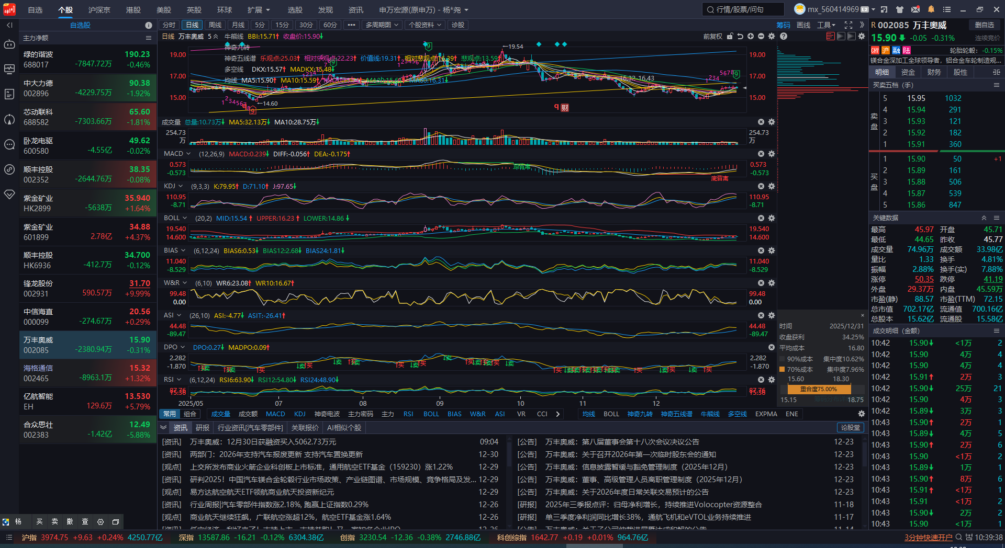Open the 主力净额 column menu icon
1005x548 pixels.
[149, 38]
